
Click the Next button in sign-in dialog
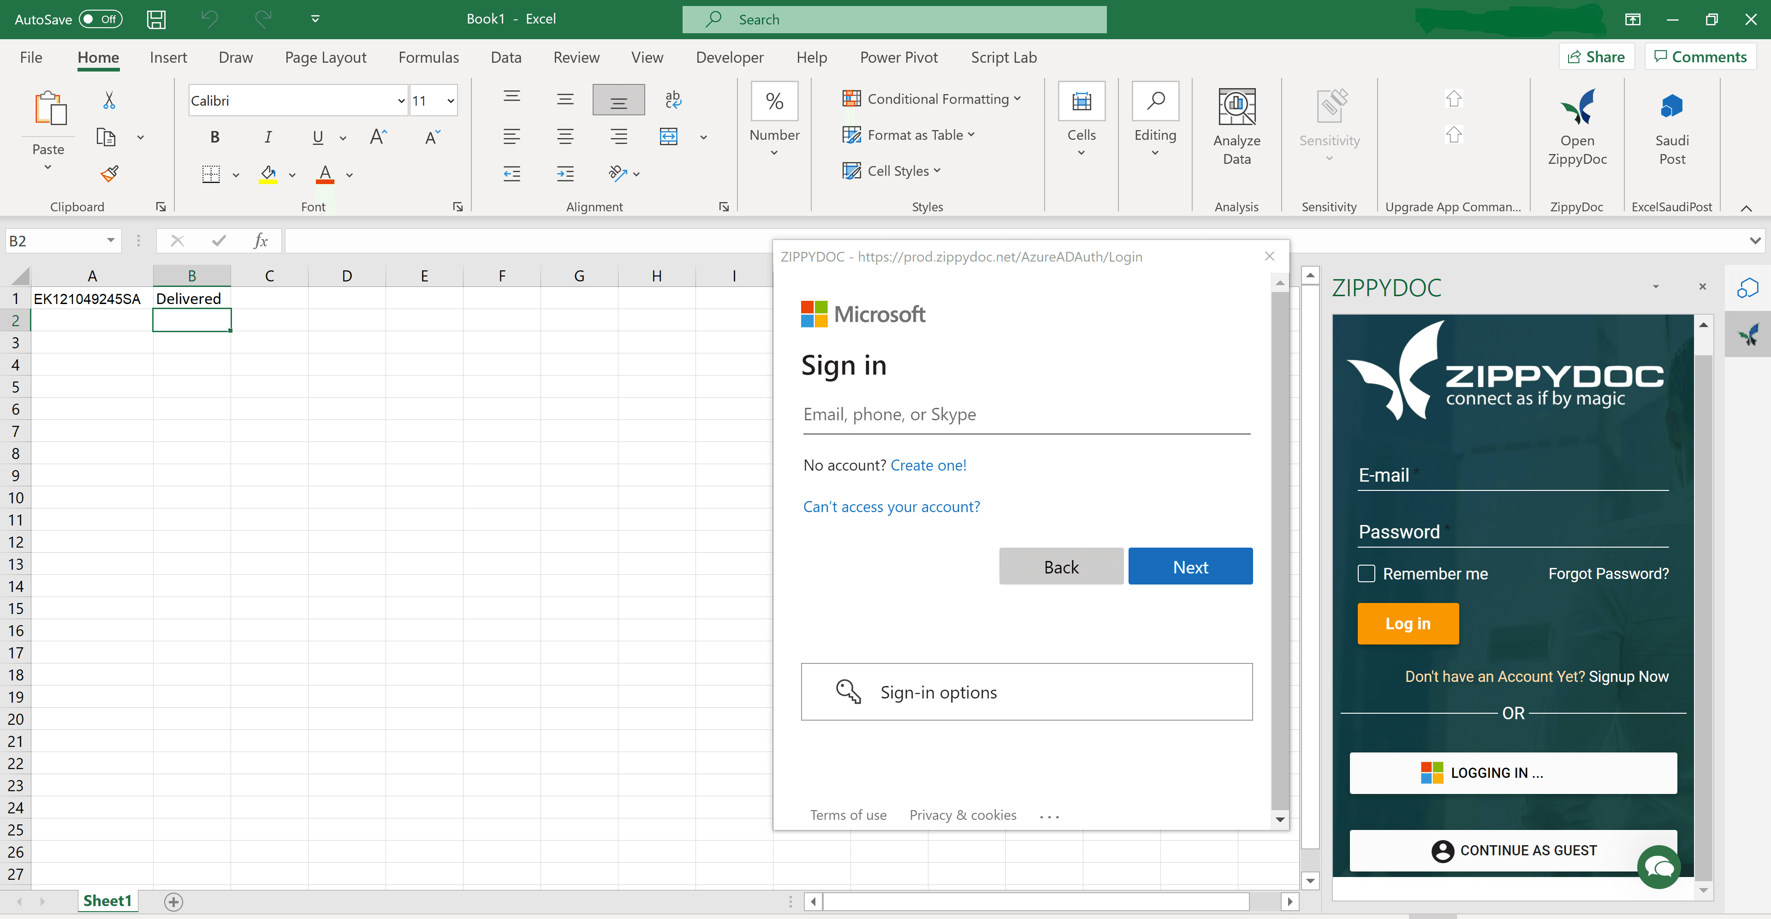[x=1190, y=566]
